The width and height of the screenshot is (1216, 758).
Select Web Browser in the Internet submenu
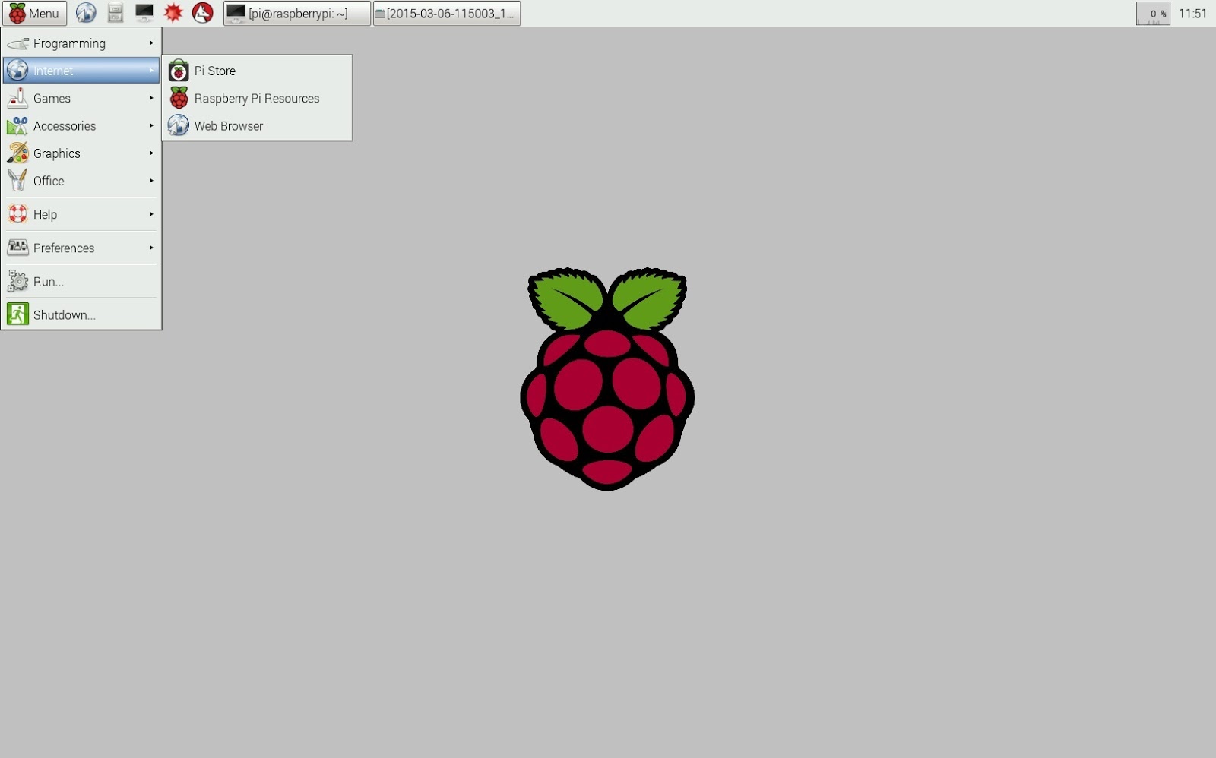(x=228, y=125)
